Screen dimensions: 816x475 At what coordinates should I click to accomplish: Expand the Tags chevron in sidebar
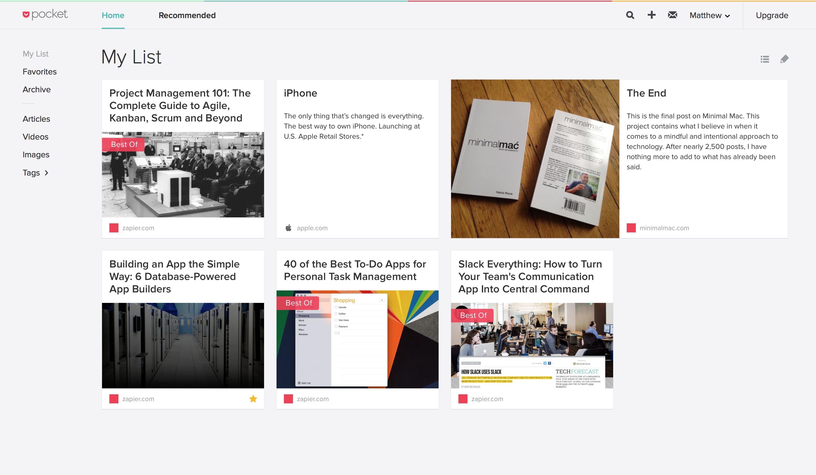click(x=47, y=173)
